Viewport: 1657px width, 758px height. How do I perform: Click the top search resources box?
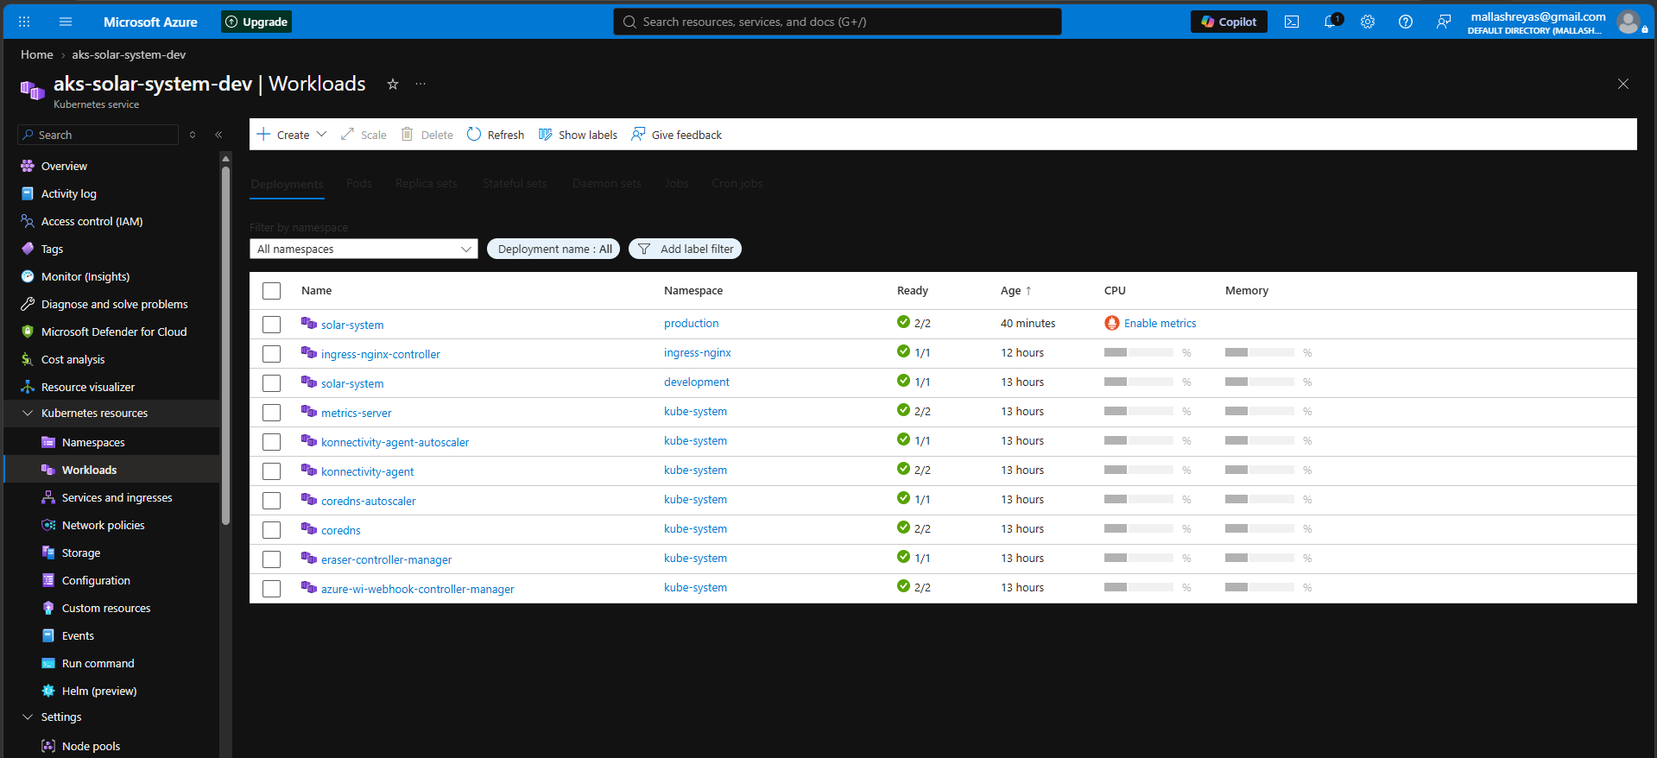pos(838,22)
